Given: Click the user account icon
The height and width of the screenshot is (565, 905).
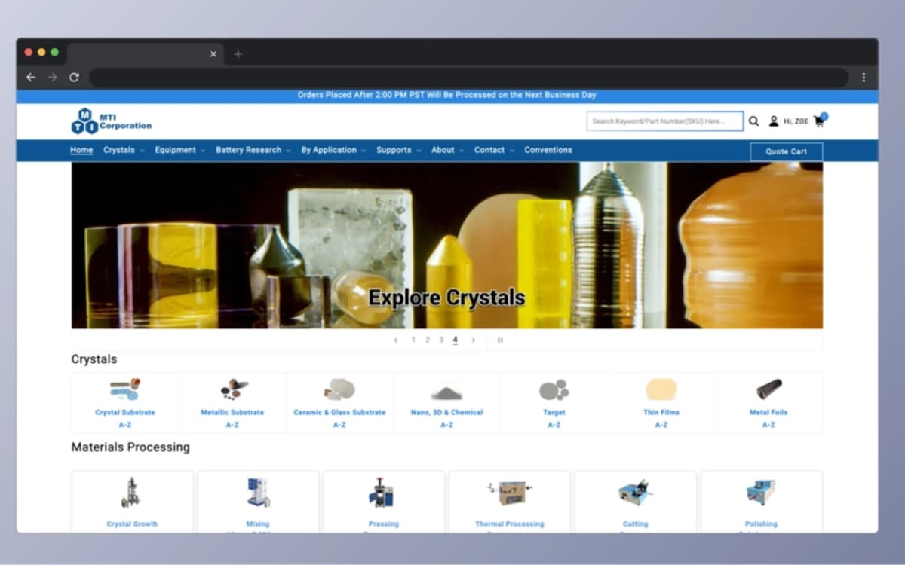Looking at the screenshot, I should click(x=773, y=121).
